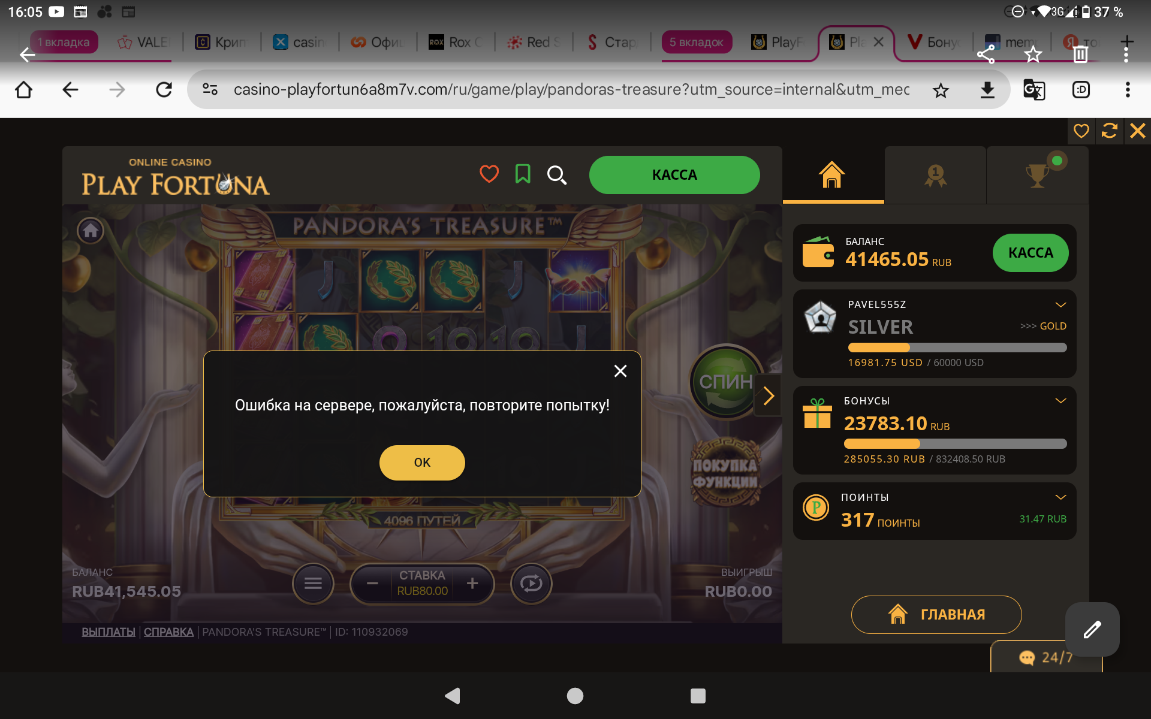Increase bet with plus stepper
Image resolution: width=1151 pixels, height=719 pixels.
pyautogui.click(x=472, y=583)
